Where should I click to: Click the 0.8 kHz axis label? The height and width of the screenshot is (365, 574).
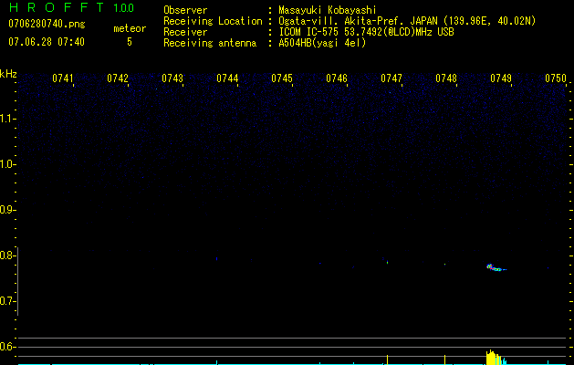(x=7, y=255)
